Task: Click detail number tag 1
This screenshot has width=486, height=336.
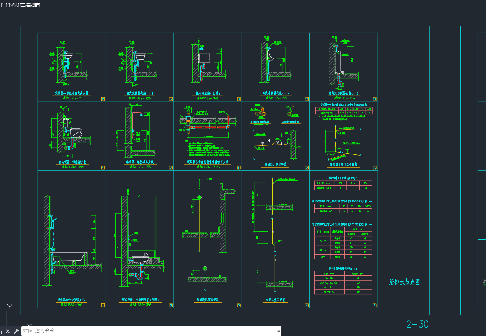Action: [x=103, y=305]
